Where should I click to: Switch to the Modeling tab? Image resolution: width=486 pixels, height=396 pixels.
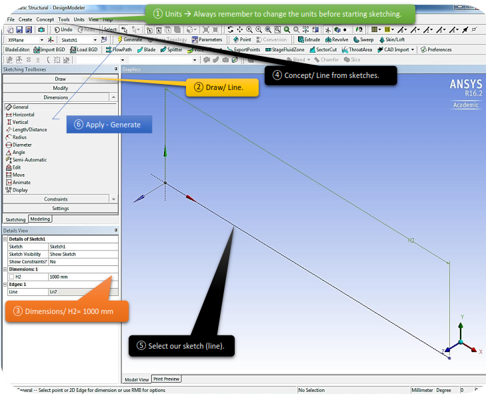coord(40,219)
